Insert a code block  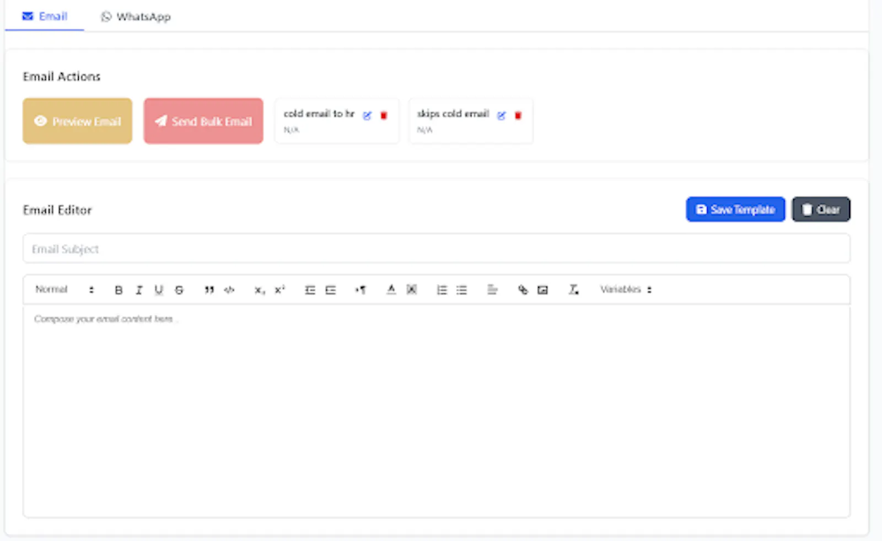tap(229, 290)
